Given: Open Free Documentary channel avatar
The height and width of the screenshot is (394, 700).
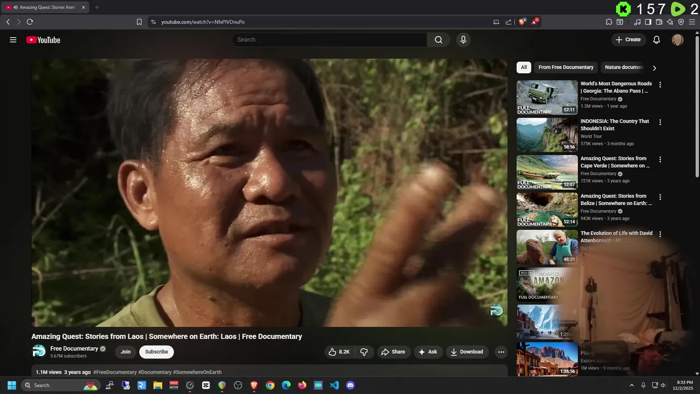Looking at the screenshot, I should [39, 351].
